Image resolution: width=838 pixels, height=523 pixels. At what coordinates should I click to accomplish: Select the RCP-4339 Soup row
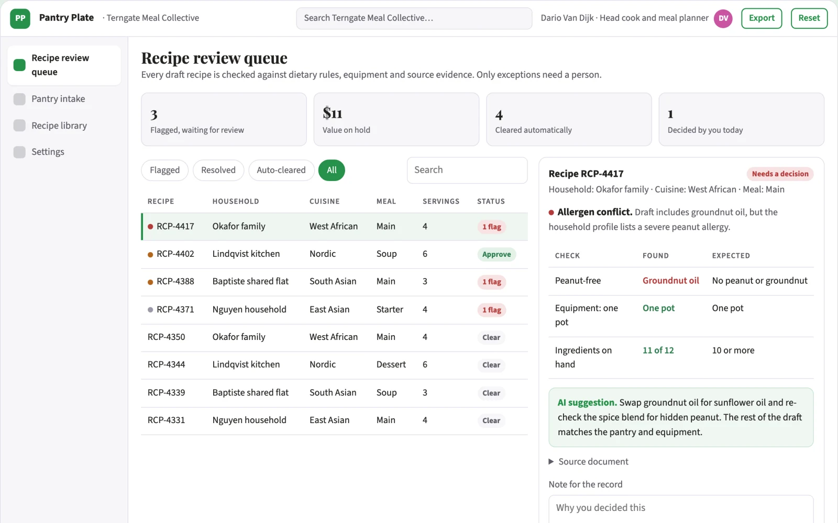pos(335,393)
